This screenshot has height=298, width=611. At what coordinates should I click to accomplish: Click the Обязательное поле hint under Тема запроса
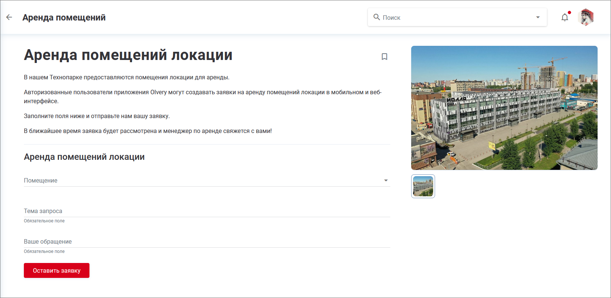(x=44, y=221)
